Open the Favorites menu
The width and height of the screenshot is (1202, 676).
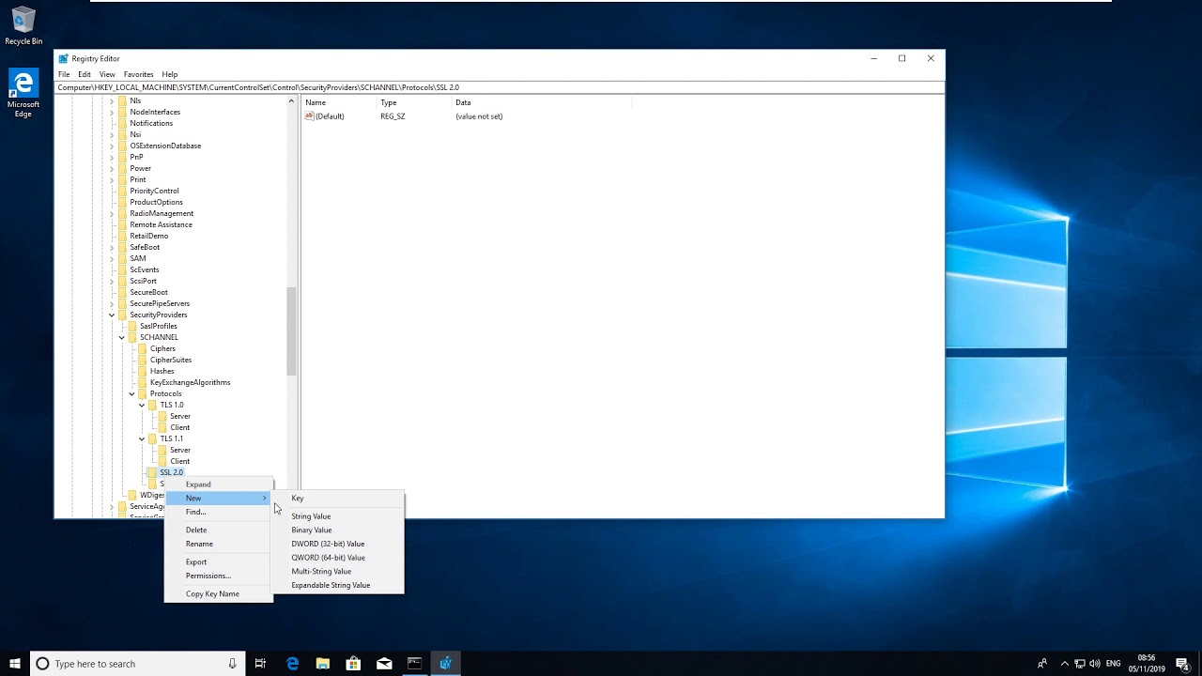pyautogui.click(x=138, y=74)
